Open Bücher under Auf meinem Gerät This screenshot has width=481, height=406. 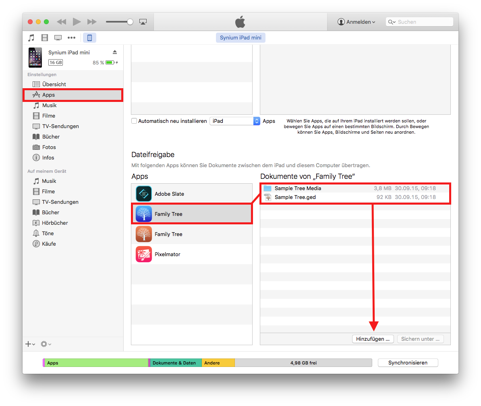tap(73, 213)
